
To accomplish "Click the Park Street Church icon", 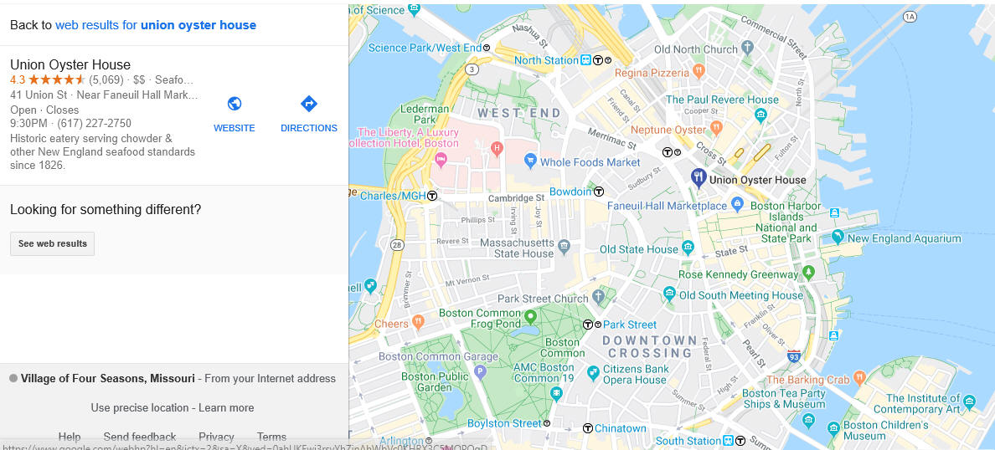I will click(598, 296).
